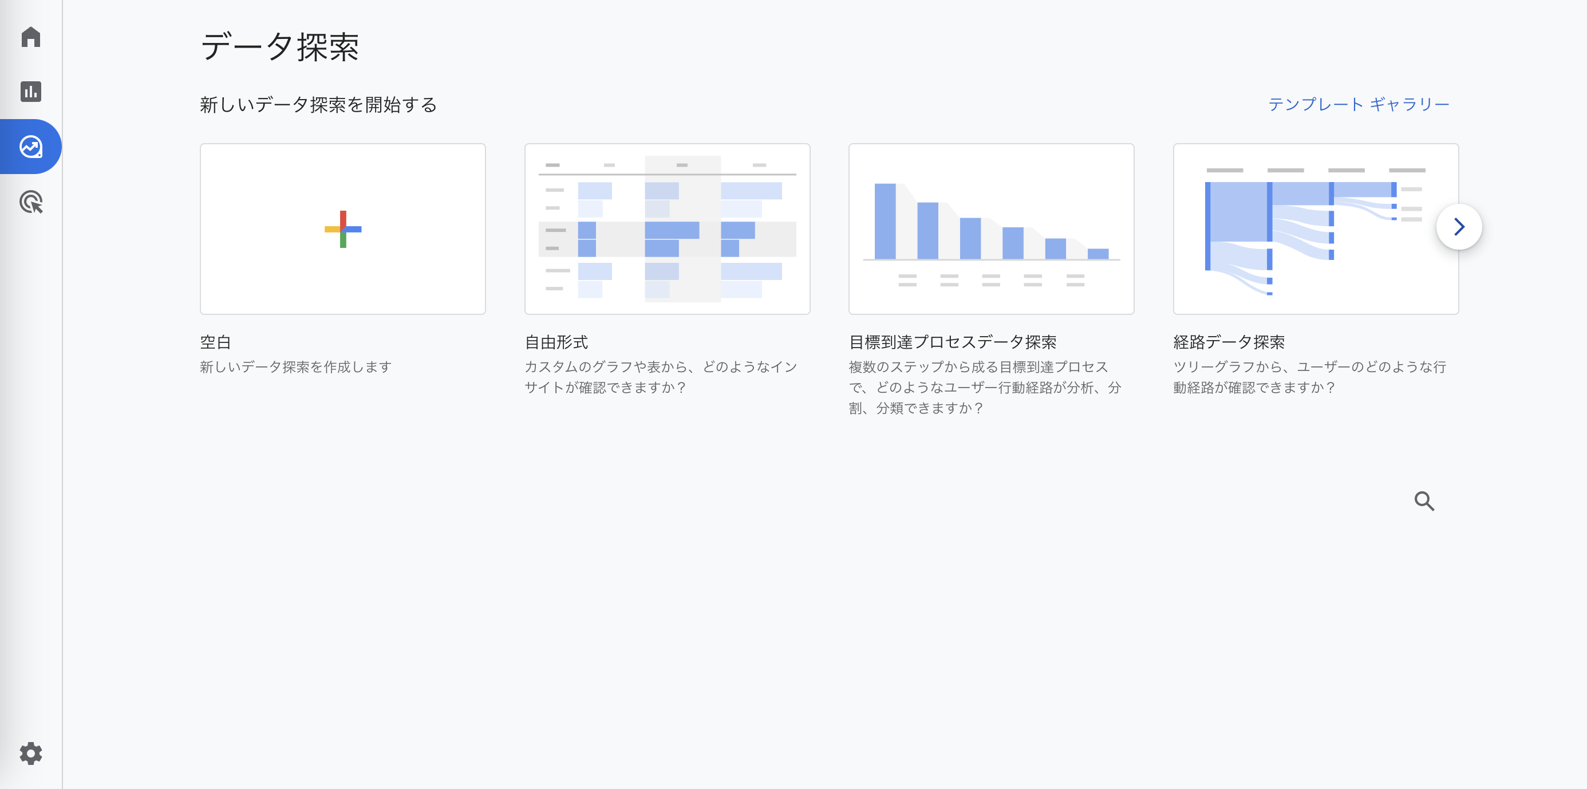1587x789 pixels.
Task: Click the データ探索 page heading
Action: (x=280, y=47)
